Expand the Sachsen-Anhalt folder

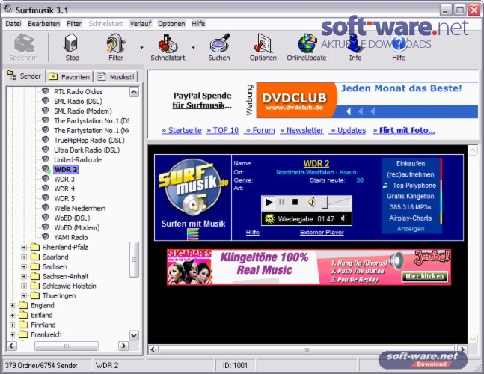tap(24, 277)
